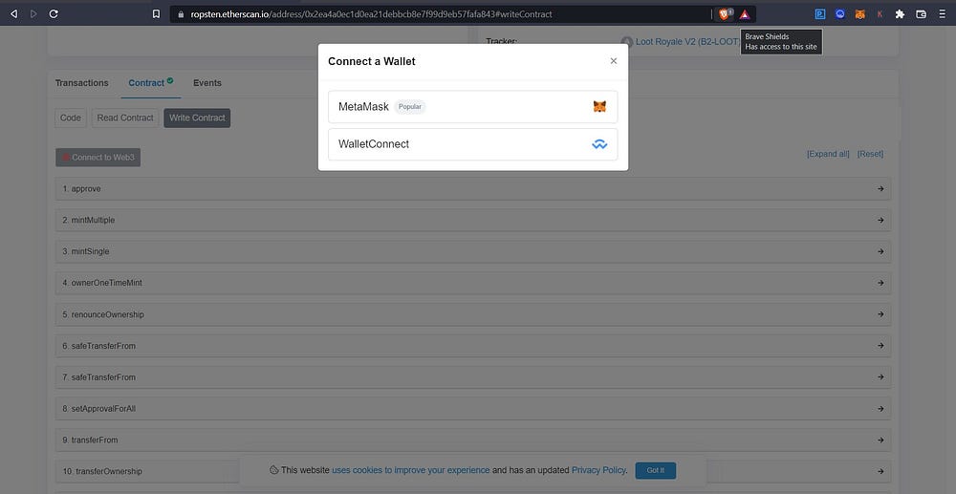Click arrow icon on ownerOneTimeMint row

pos(880,283)
